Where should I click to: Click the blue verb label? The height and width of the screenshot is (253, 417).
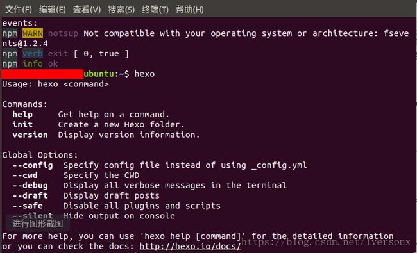tap(33, 54)
